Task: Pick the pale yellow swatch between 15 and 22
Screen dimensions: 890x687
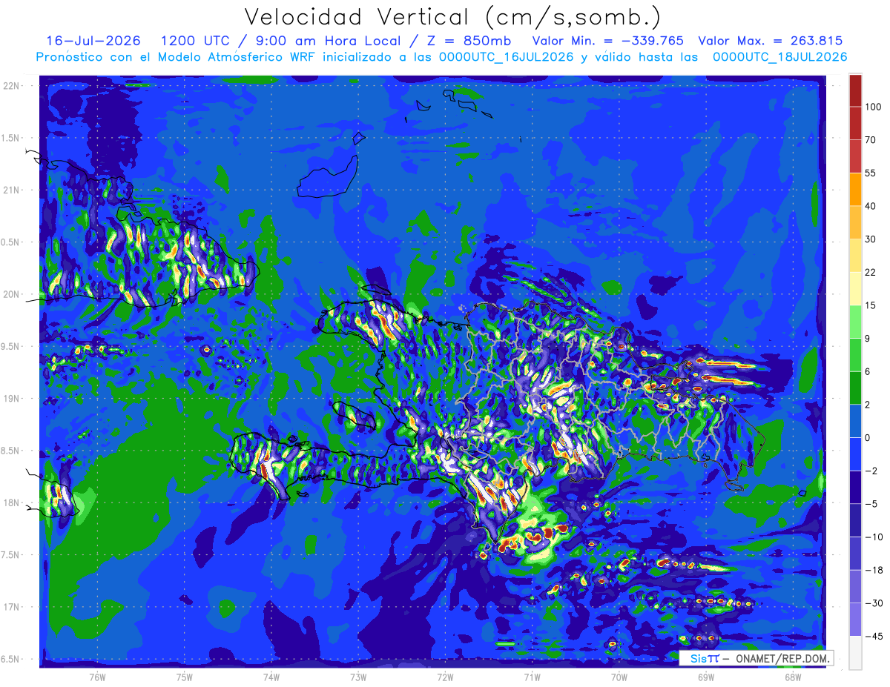Action: [x=855, y=288]
